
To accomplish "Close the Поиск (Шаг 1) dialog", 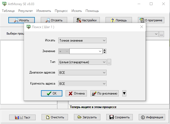I will point(142,27).
